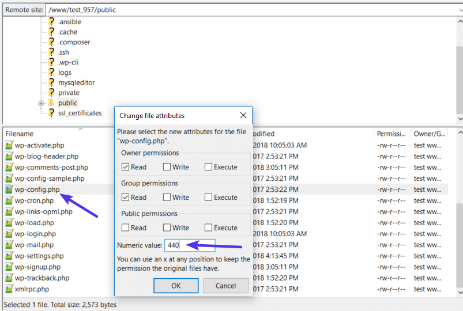Viewport: 463px width, 311px height.
Task: Enable Public permissions Execute checkbox
Action: coord(208,227)
